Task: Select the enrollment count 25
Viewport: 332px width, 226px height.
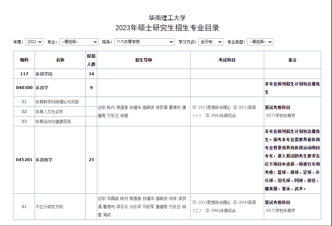Action: point(91,160)
